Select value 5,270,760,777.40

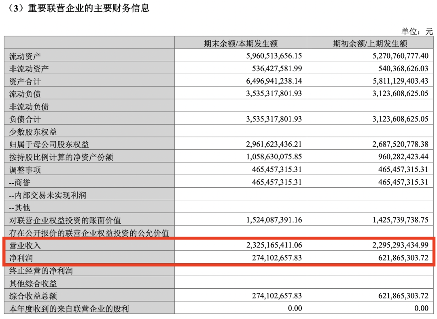click(401, 56)
